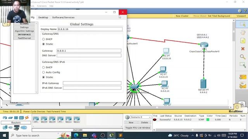
Task: Click the green Color swatch of PDU
Action: click(x=208, y=120)
